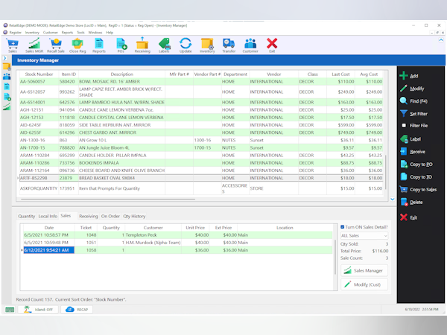Click the Find (F4) magnifier icon
This screenshot has width=447, height=335.
pyautogui.click(x=403, y=100)
